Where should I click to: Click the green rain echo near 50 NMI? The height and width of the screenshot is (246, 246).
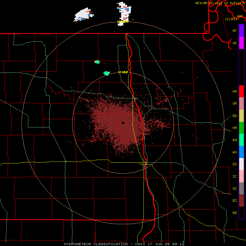coord(107,73)
